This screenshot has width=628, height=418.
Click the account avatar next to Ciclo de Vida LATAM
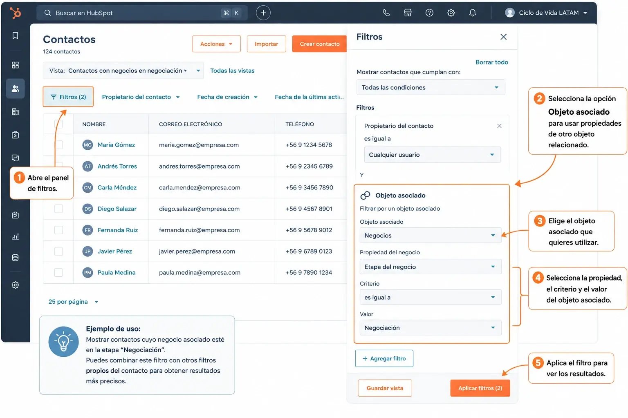(510, 13)
